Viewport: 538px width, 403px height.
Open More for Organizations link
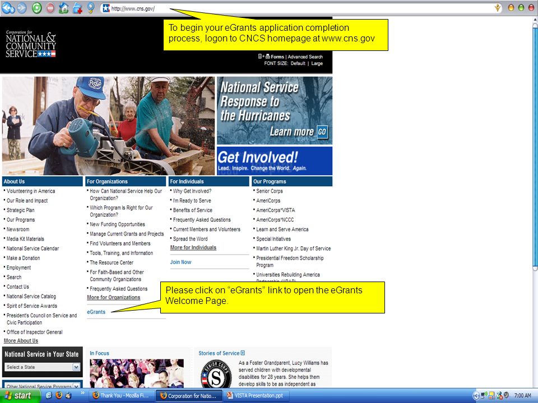click(114, 297)
